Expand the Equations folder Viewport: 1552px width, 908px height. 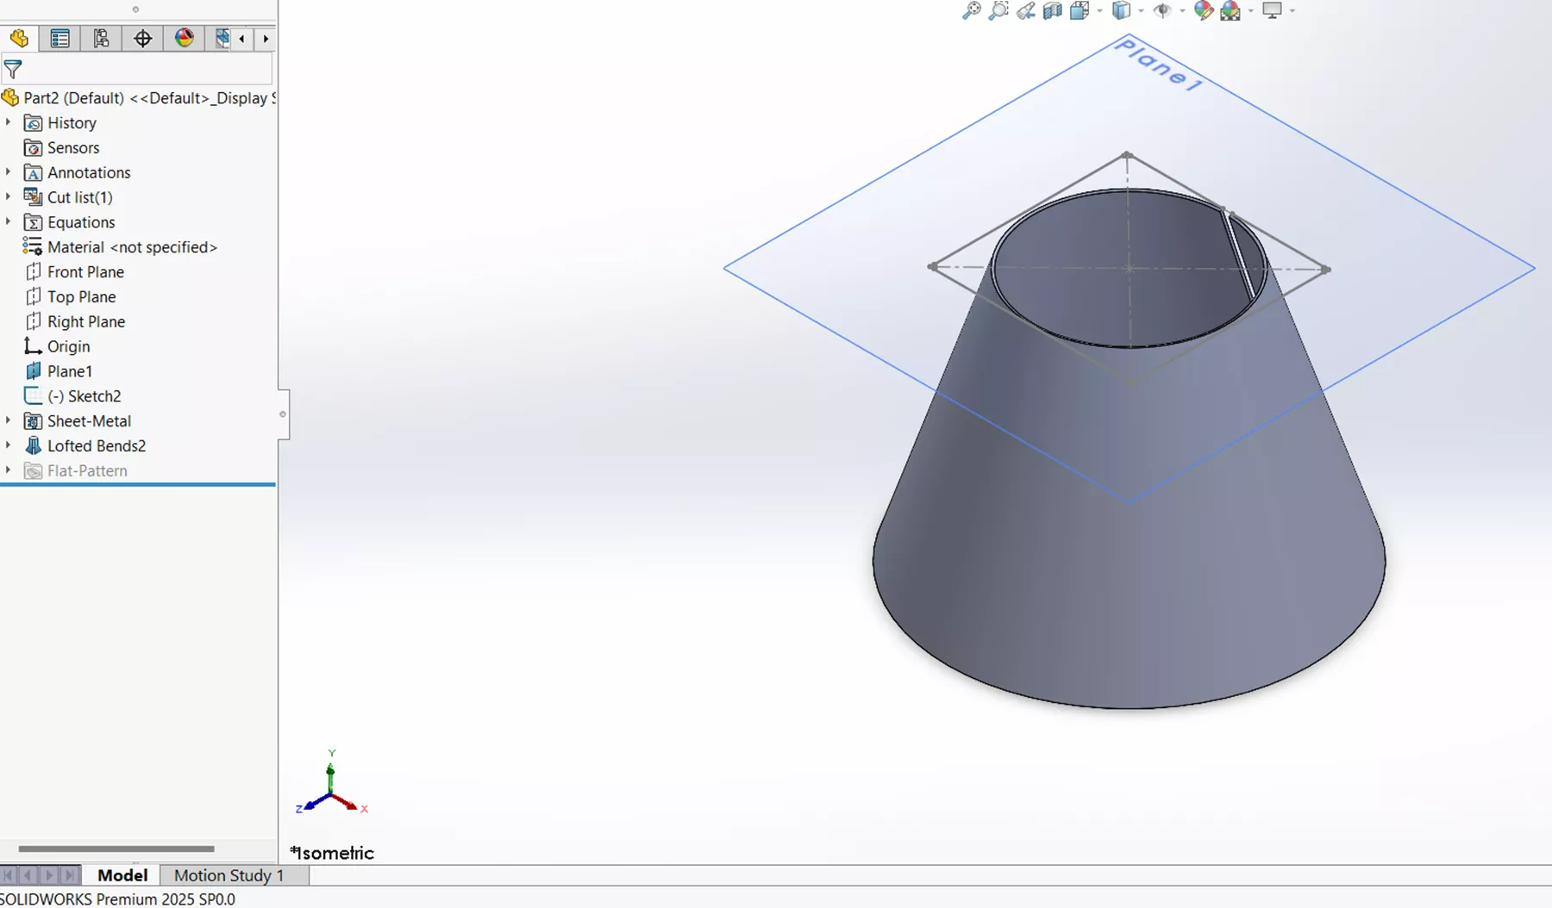[x=9, y=222]
